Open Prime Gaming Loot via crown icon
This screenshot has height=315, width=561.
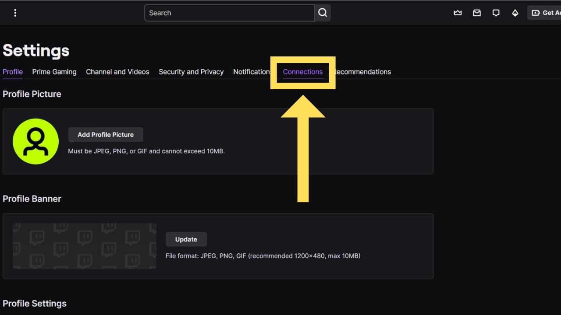[x=458, y=13]
